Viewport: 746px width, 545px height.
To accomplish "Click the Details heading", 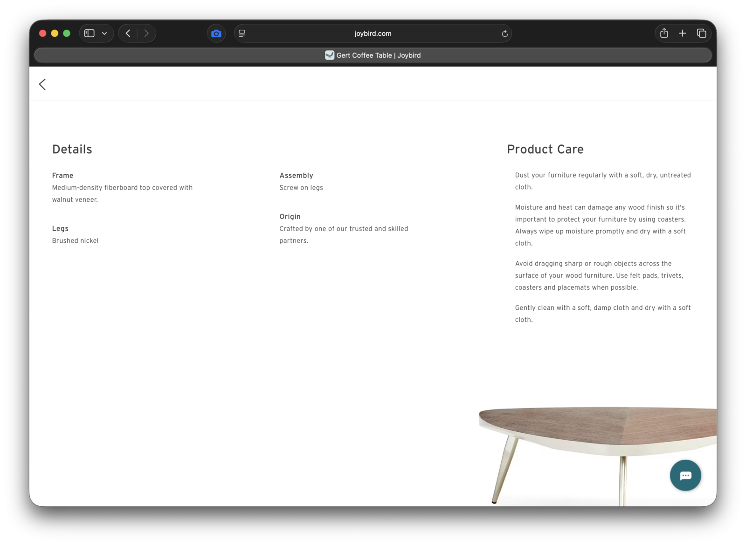I will coord(72,150).
